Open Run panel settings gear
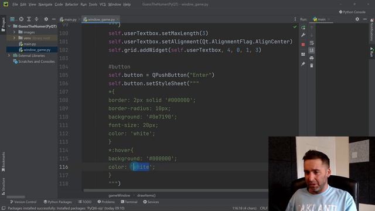375x211 pixels. [357, 19]
